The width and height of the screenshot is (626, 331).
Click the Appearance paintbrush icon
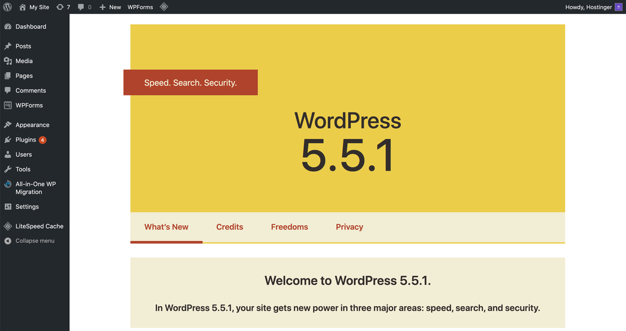(x=7, y=125)
